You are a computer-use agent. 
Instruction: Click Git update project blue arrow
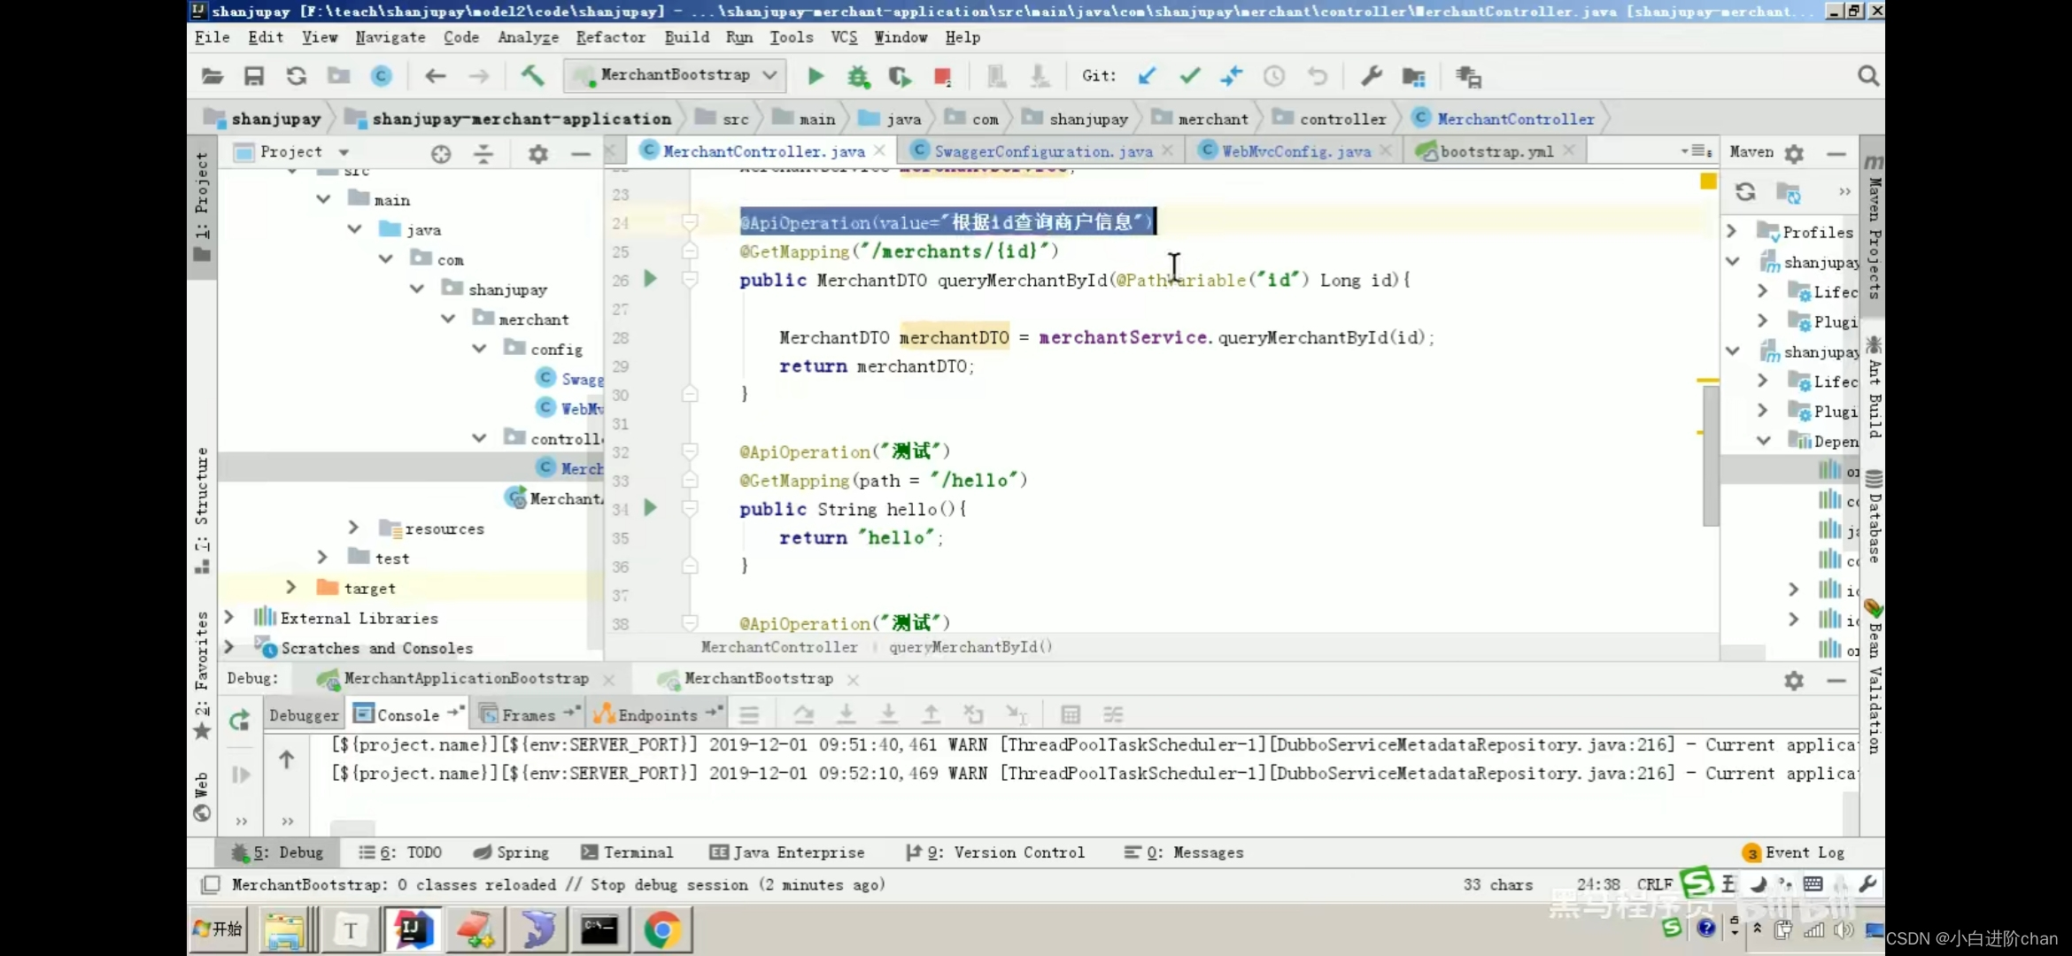[x=1148, y=76]
